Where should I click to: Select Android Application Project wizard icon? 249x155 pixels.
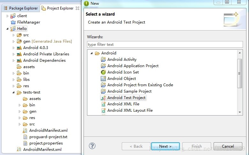[x=103, y=66]
